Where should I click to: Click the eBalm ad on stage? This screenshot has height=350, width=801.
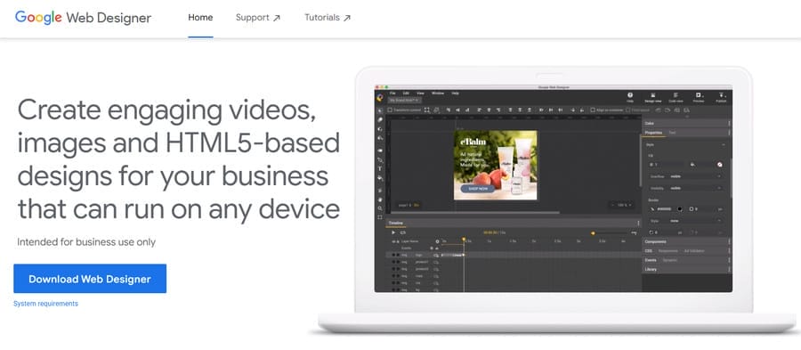(x=496, y=165)
